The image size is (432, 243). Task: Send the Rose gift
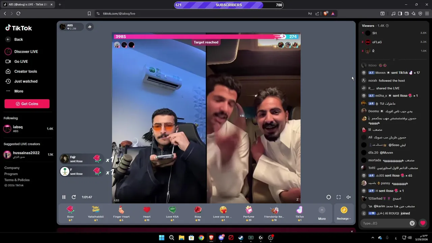tap(70, 214)
